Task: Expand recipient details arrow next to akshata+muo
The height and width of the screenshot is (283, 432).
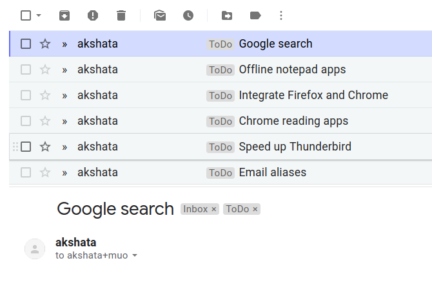Action: tap(135, 256)
